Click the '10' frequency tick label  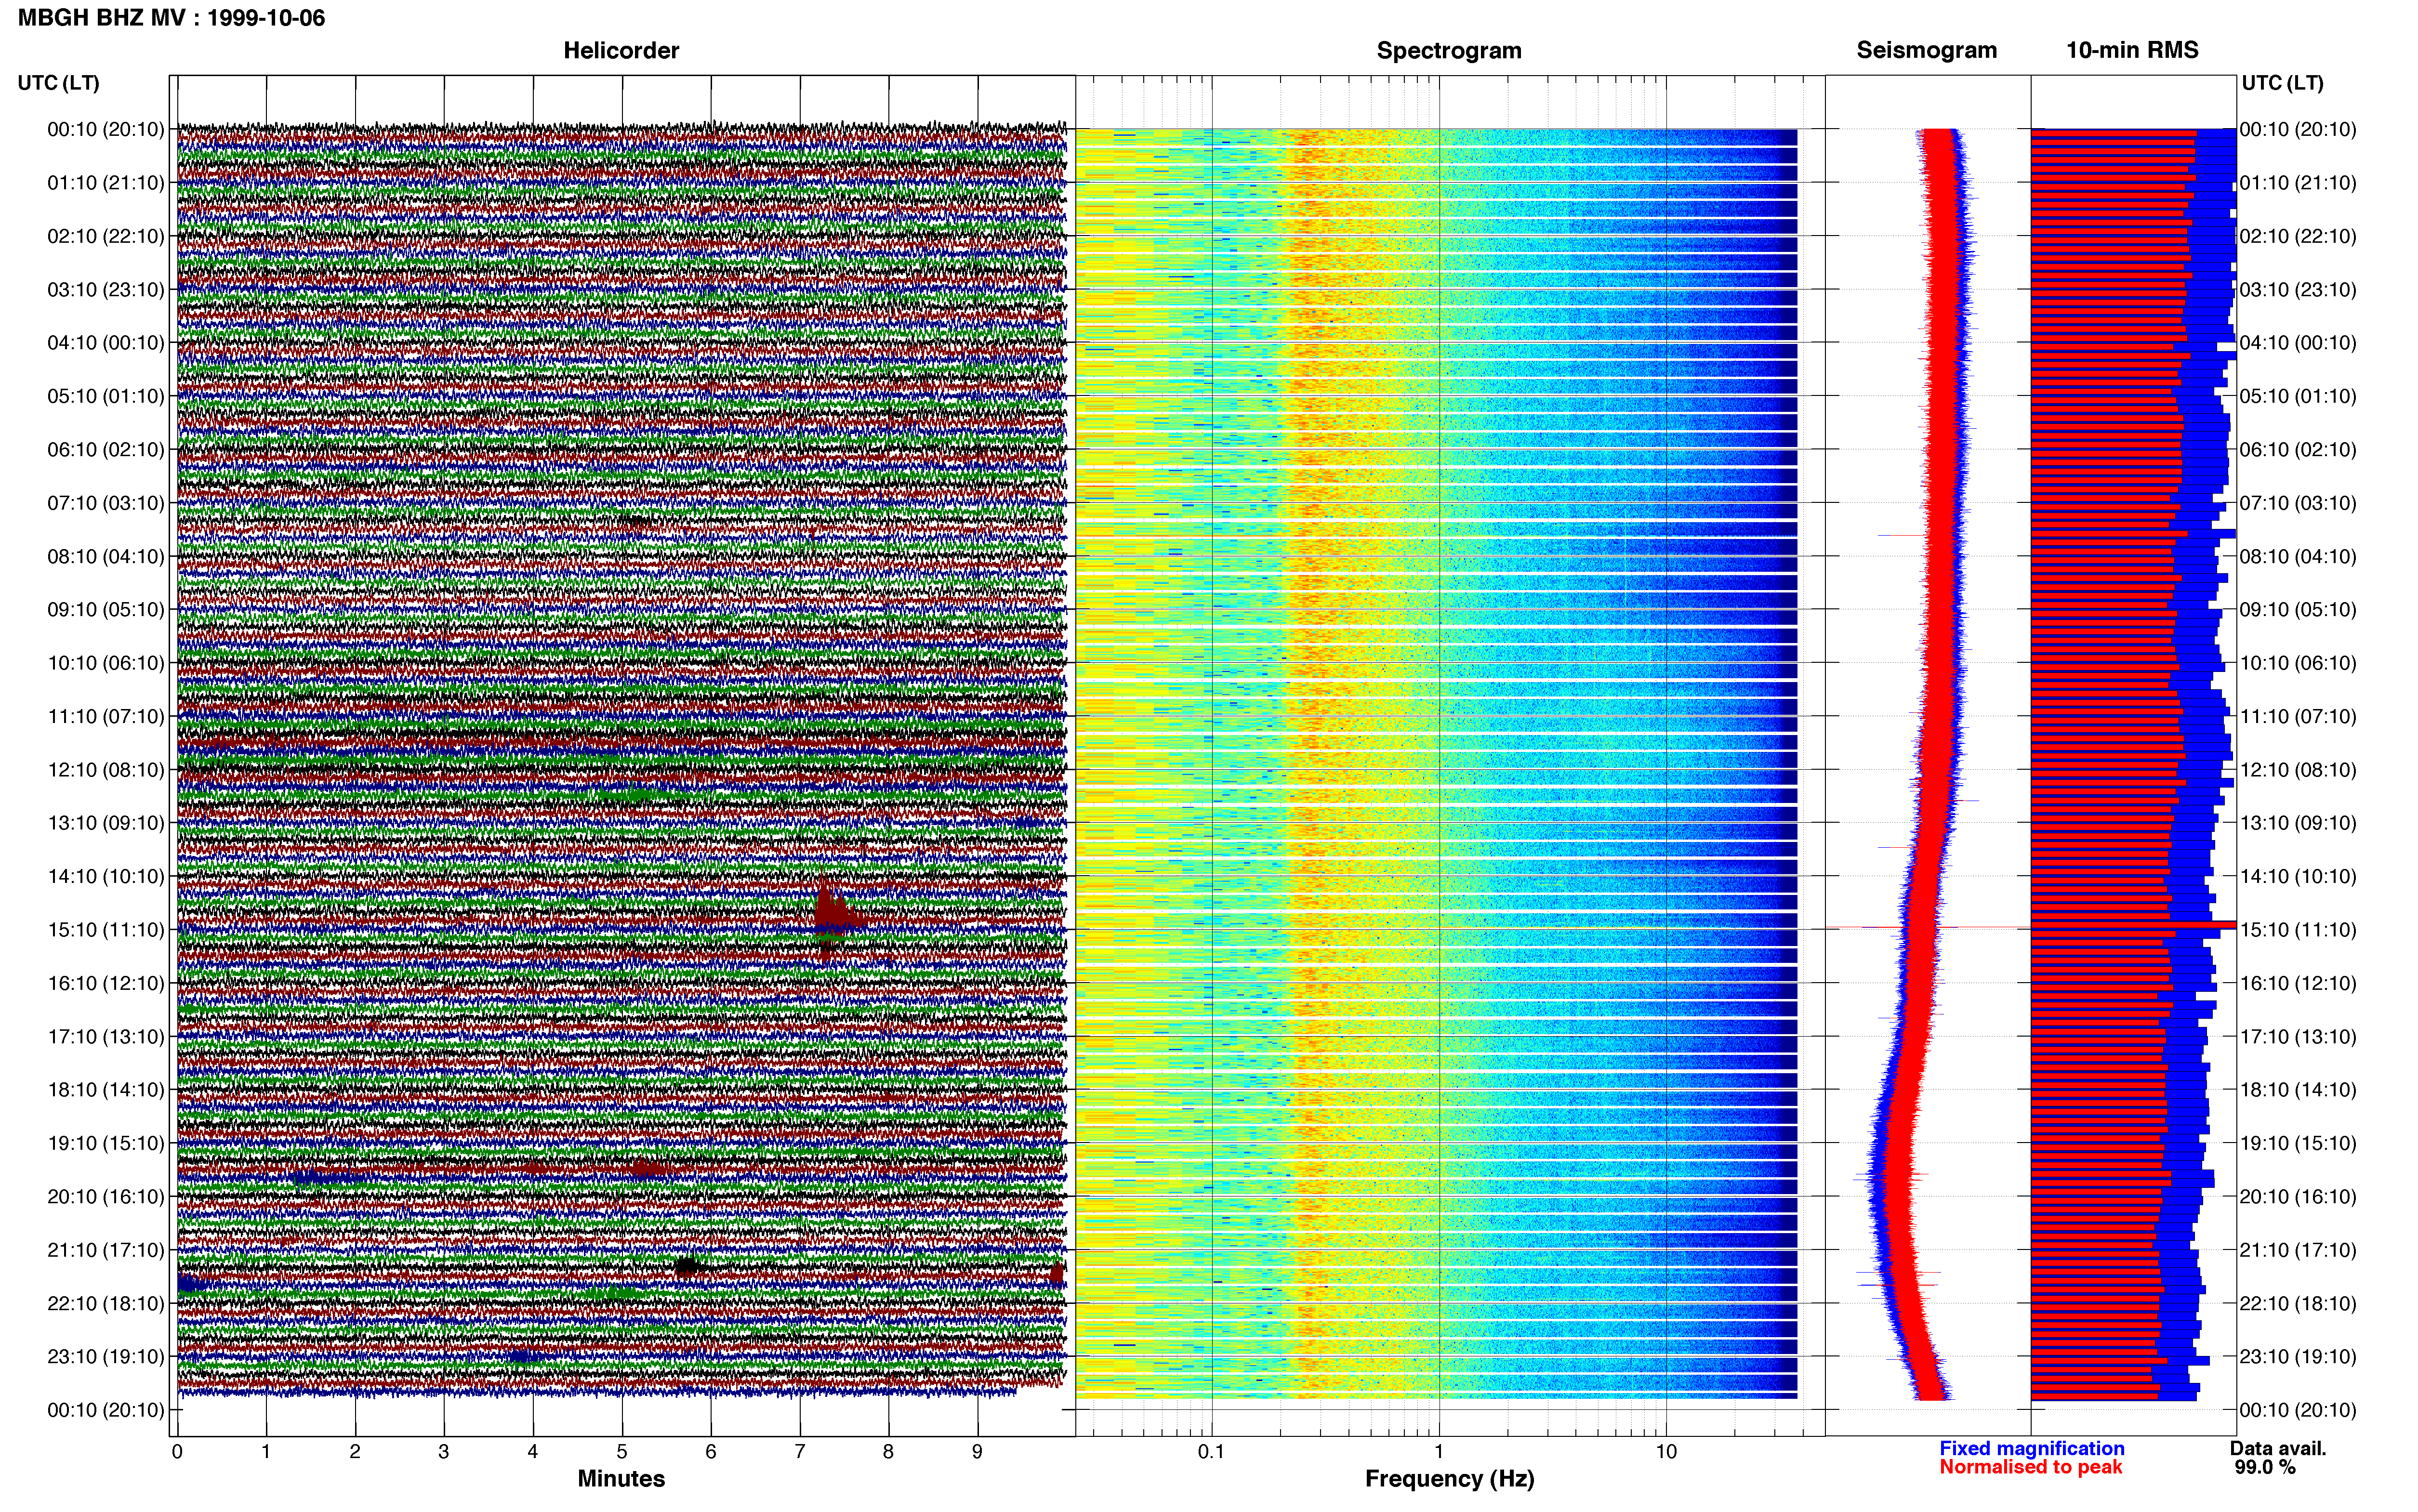tap(1666, 1451)
